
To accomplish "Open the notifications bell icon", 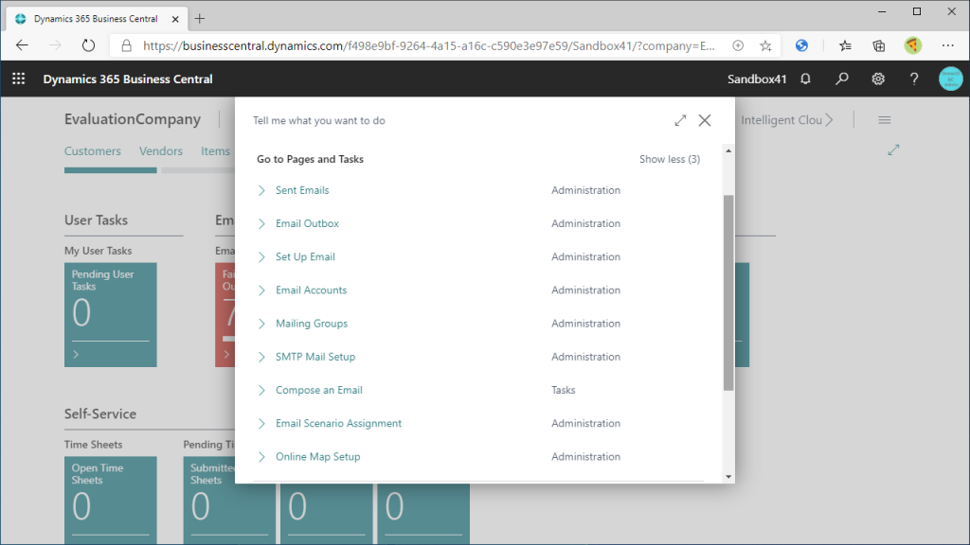I will point(805,79).
